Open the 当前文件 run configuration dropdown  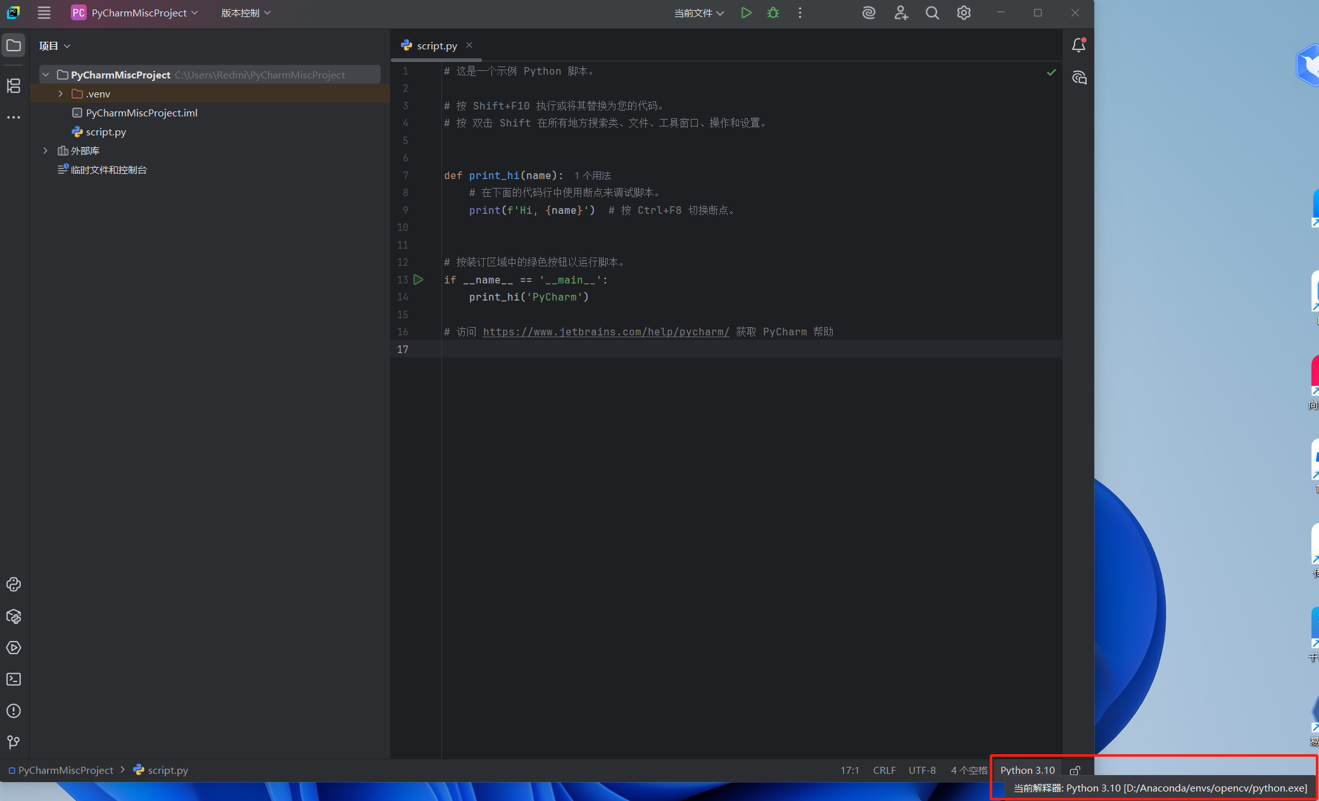pos(698,13)
